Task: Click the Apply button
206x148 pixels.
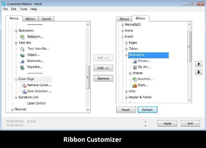Action: click(x=168, y=124)
